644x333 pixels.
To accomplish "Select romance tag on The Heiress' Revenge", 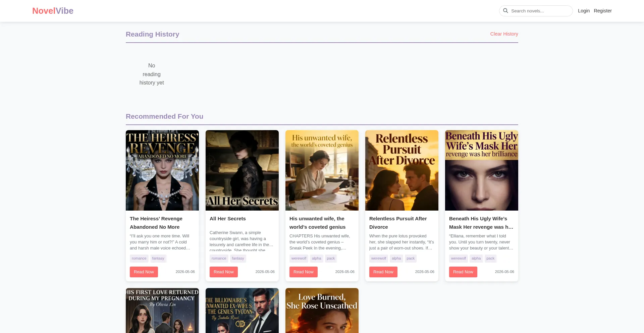I will (139, 259).
